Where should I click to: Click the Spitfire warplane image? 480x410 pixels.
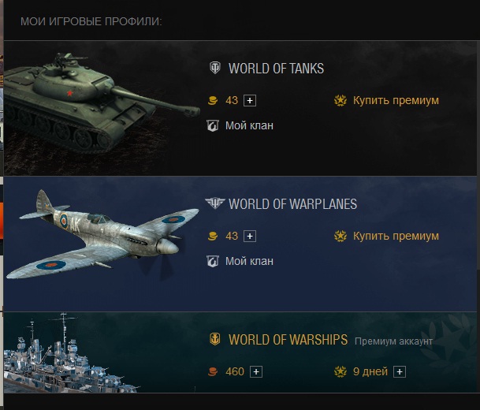pos(102,236)
